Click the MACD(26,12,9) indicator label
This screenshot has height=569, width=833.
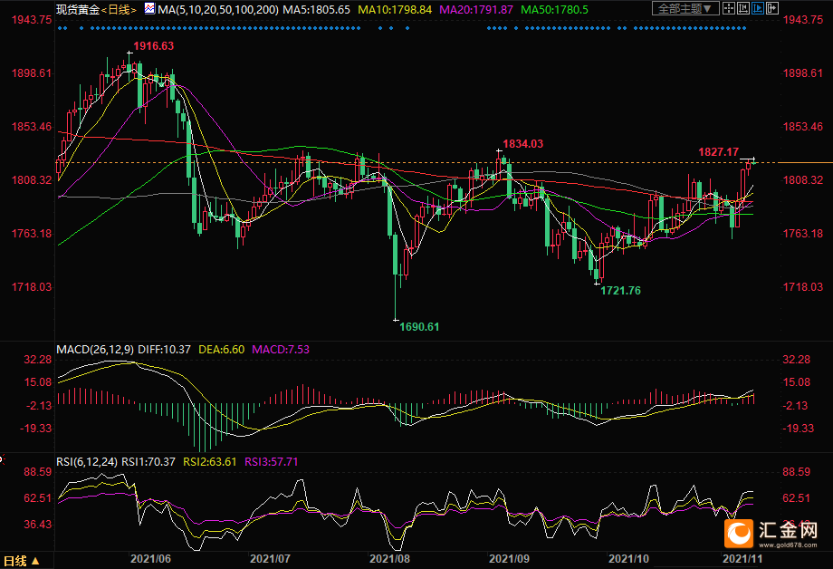coord(95,350)
